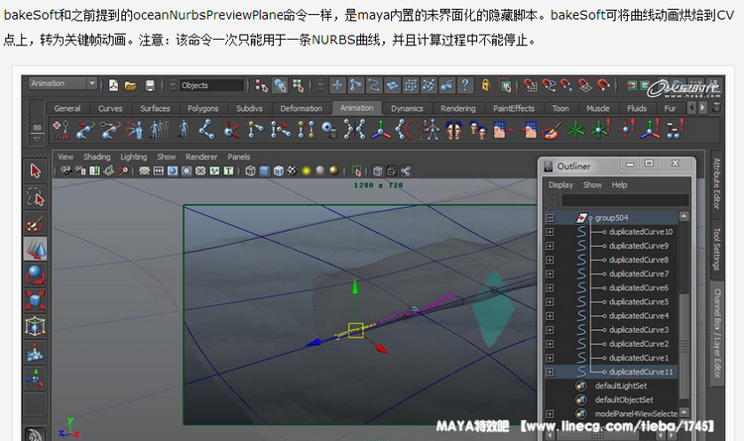744x441 pixels.
Task: Click the Objects selection mask field
Action: click(211, 85)
